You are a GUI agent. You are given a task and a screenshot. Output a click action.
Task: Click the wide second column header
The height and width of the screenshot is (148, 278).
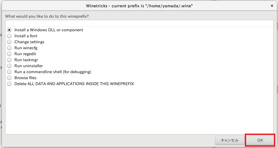pyautogui.click(x=143, y=23)
